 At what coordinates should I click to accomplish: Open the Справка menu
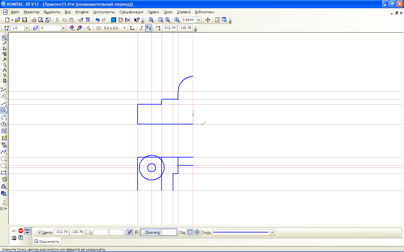(184, 12)
